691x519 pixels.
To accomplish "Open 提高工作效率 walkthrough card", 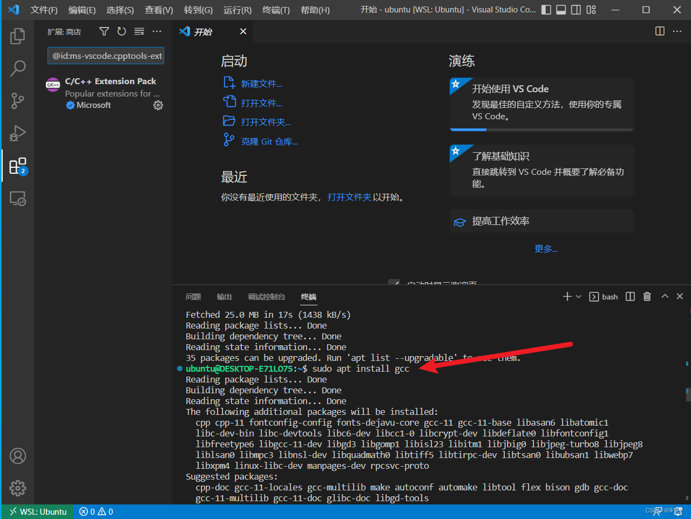I will tap(542, 221).
